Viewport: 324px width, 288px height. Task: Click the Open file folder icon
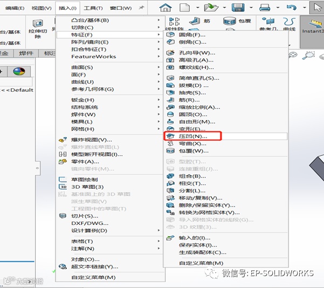211,8
